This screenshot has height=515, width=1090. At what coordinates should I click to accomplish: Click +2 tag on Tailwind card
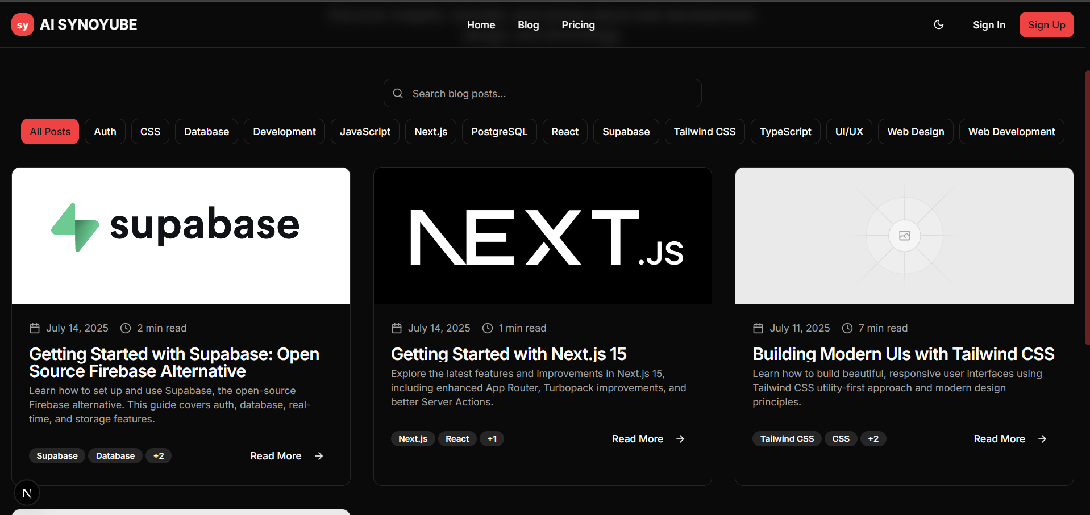(x=873, y=439)
